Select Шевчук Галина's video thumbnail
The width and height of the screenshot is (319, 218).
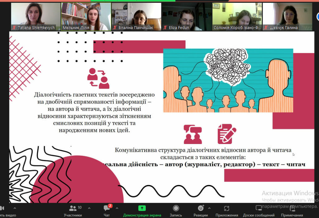(288, 17)
